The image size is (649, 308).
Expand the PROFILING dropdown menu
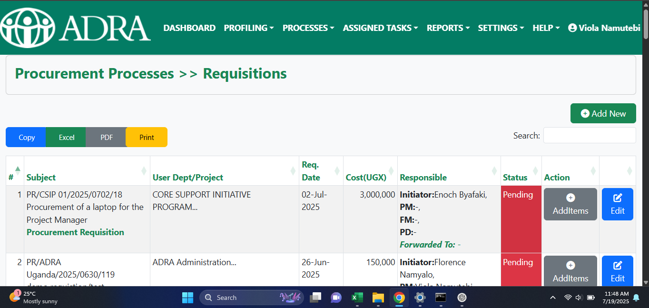248,28
